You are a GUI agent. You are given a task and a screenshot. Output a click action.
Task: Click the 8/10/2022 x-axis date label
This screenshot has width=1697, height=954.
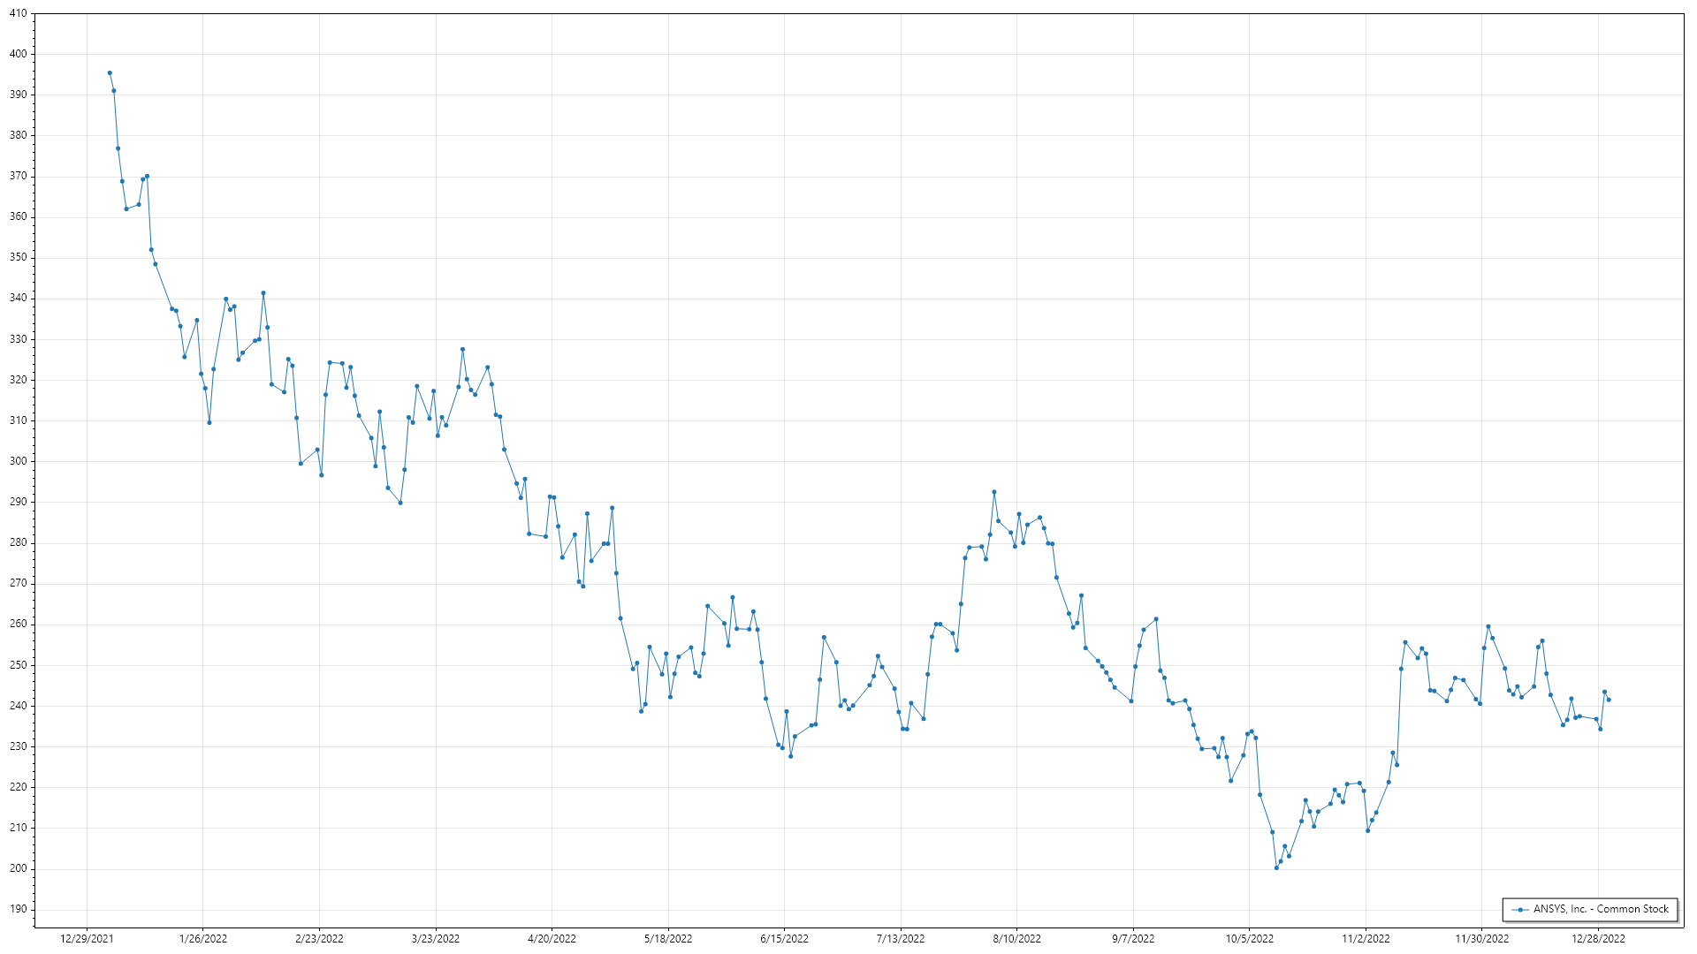[1016, 938]
